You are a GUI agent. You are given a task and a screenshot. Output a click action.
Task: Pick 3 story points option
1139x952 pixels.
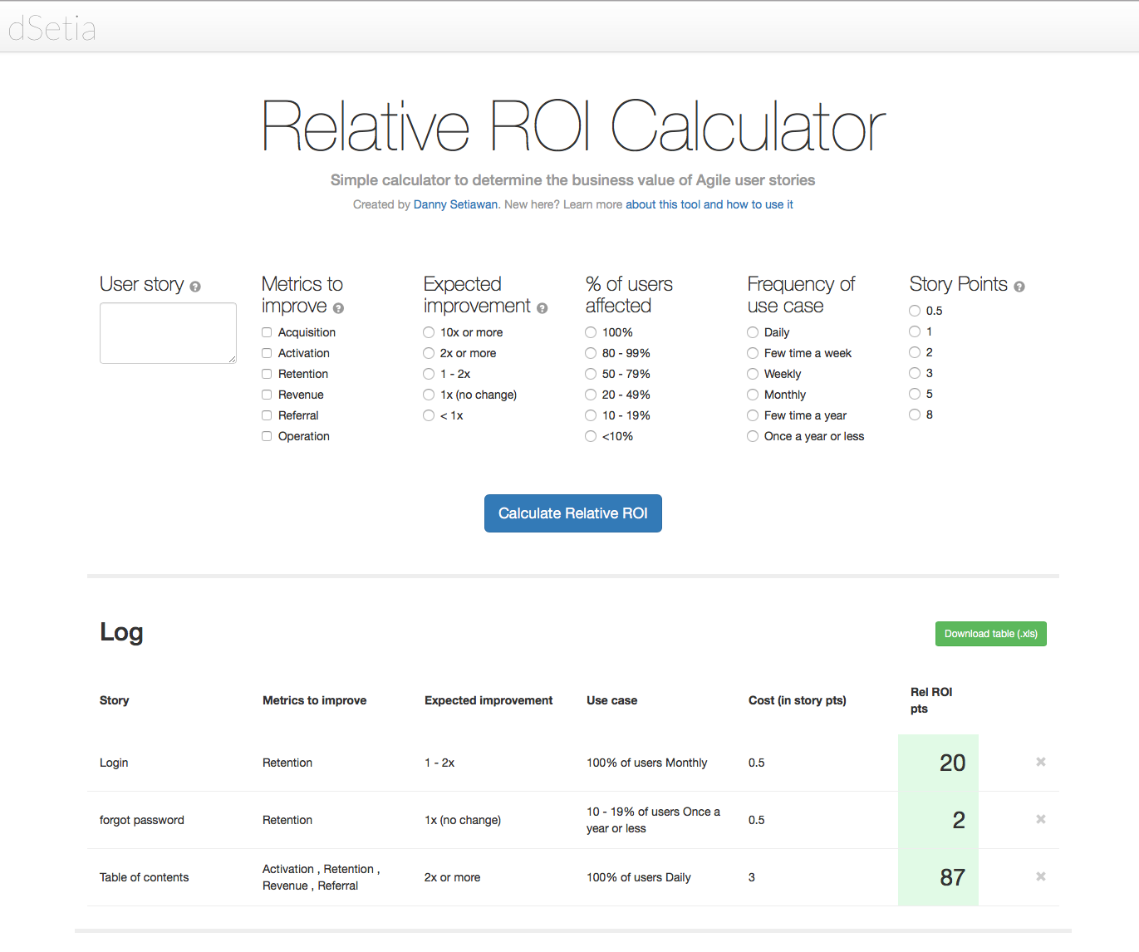click(x=915, y=373)
